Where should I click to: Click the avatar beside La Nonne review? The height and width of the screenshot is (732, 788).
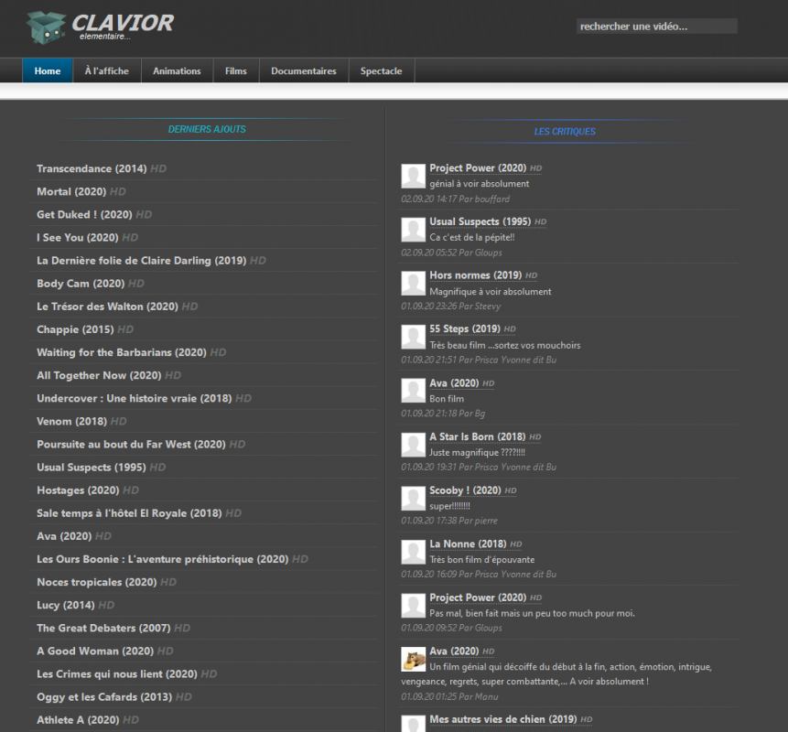point(413,552)
